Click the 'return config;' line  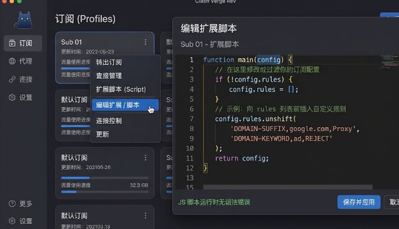242,158
